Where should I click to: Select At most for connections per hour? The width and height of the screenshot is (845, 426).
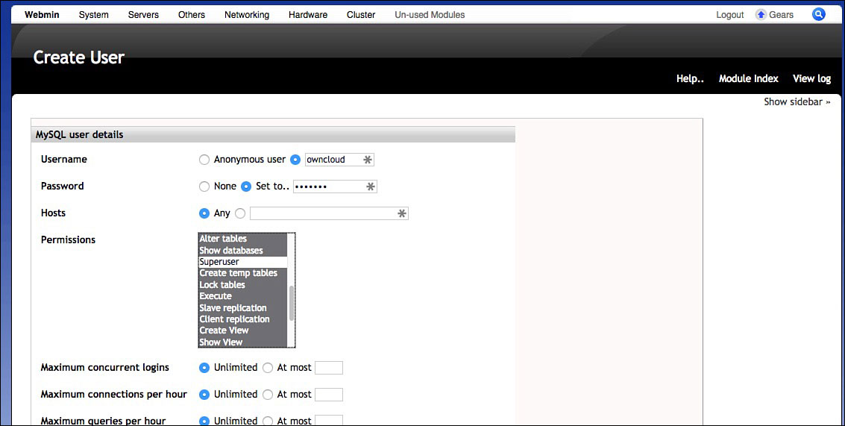click(x=267, y=395)
